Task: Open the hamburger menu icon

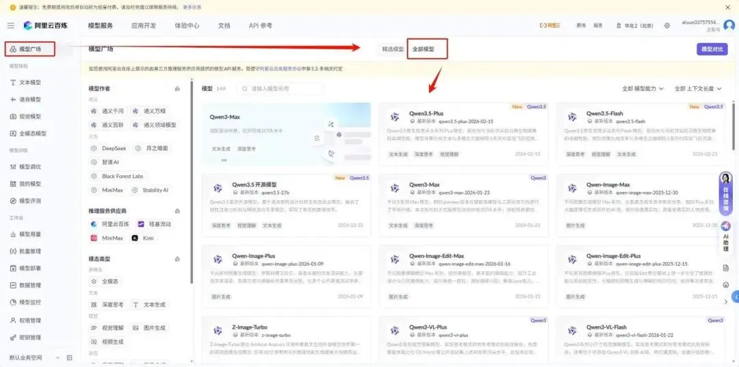Action: (11, 25)
